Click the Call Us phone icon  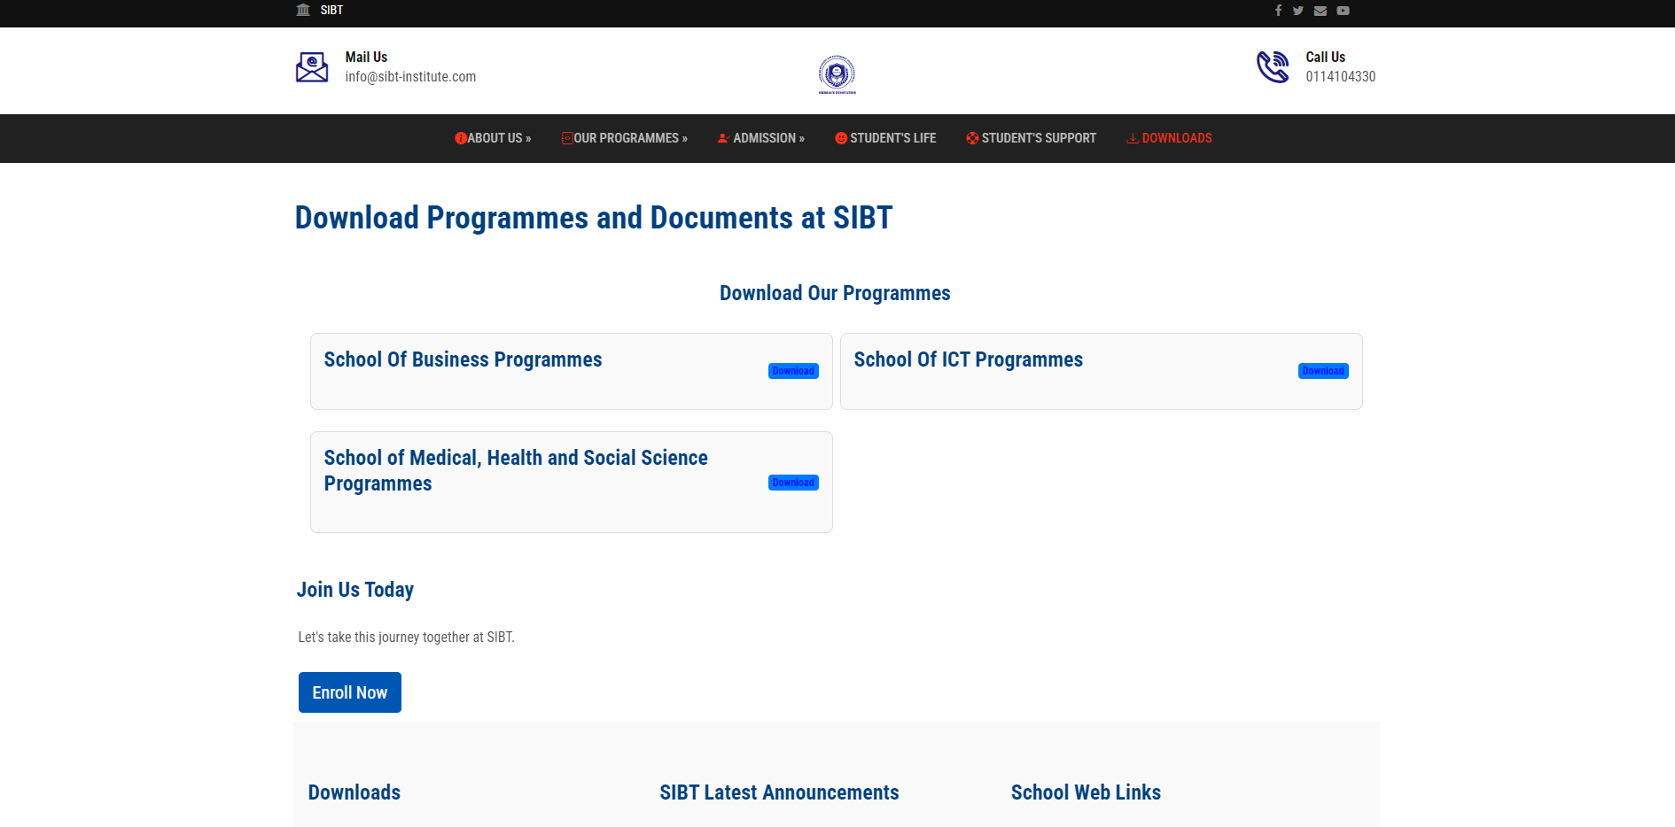1273,67
